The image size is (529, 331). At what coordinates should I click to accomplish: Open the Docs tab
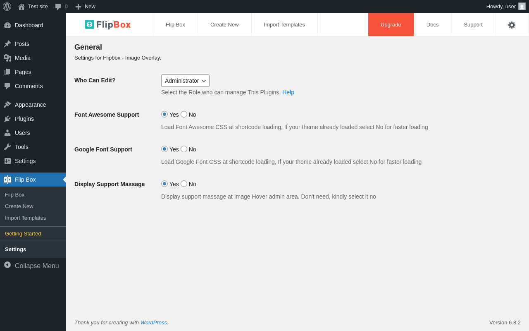[432, 25]
